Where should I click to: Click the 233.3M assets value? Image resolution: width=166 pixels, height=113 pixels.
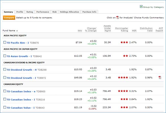107,107
